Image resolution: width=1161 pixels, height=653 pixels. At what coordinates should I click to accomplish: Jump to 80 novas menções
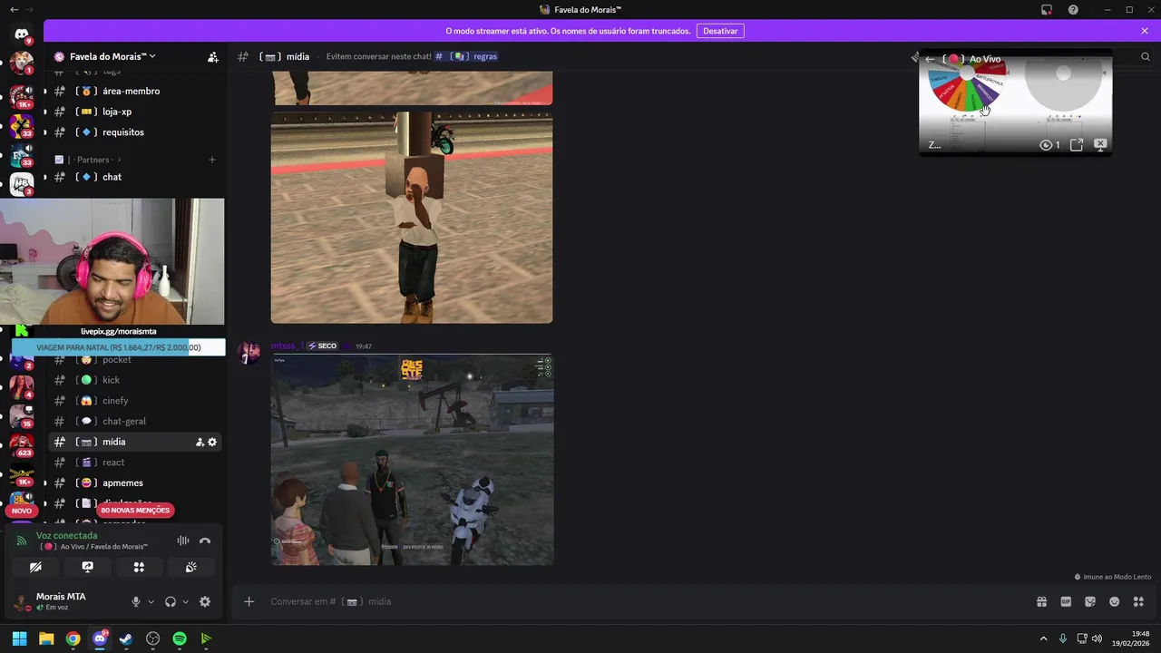pyautogui.click(x=135, y=511)
